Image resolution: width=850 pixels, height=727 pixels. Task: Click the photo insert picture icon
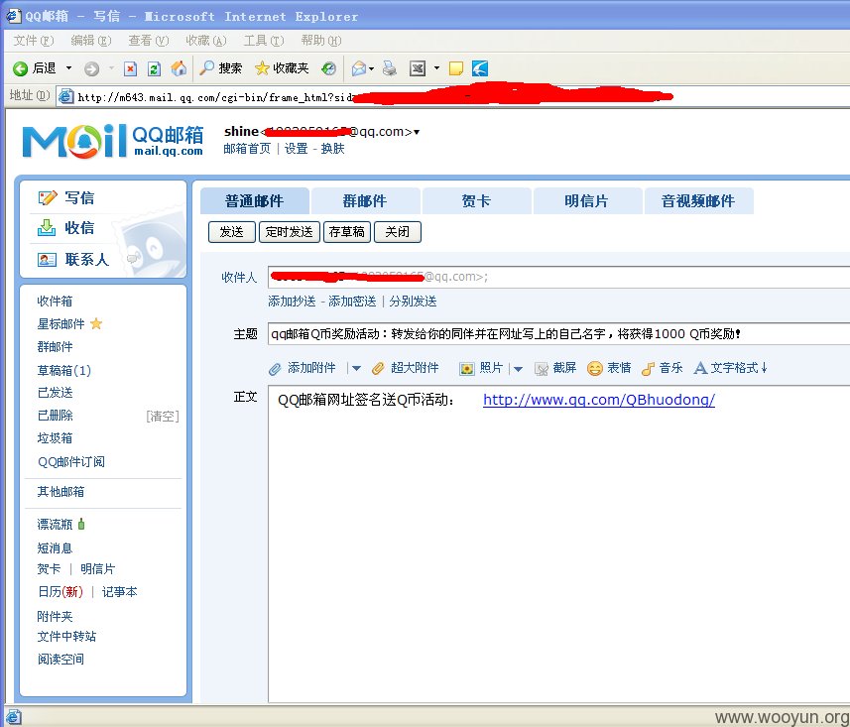click(x=466, y=369)
